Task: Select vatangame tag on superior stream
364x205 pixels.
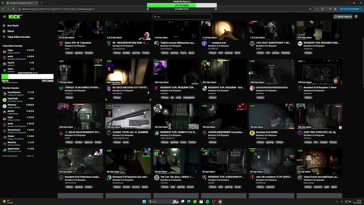Action: coord(189,98)
